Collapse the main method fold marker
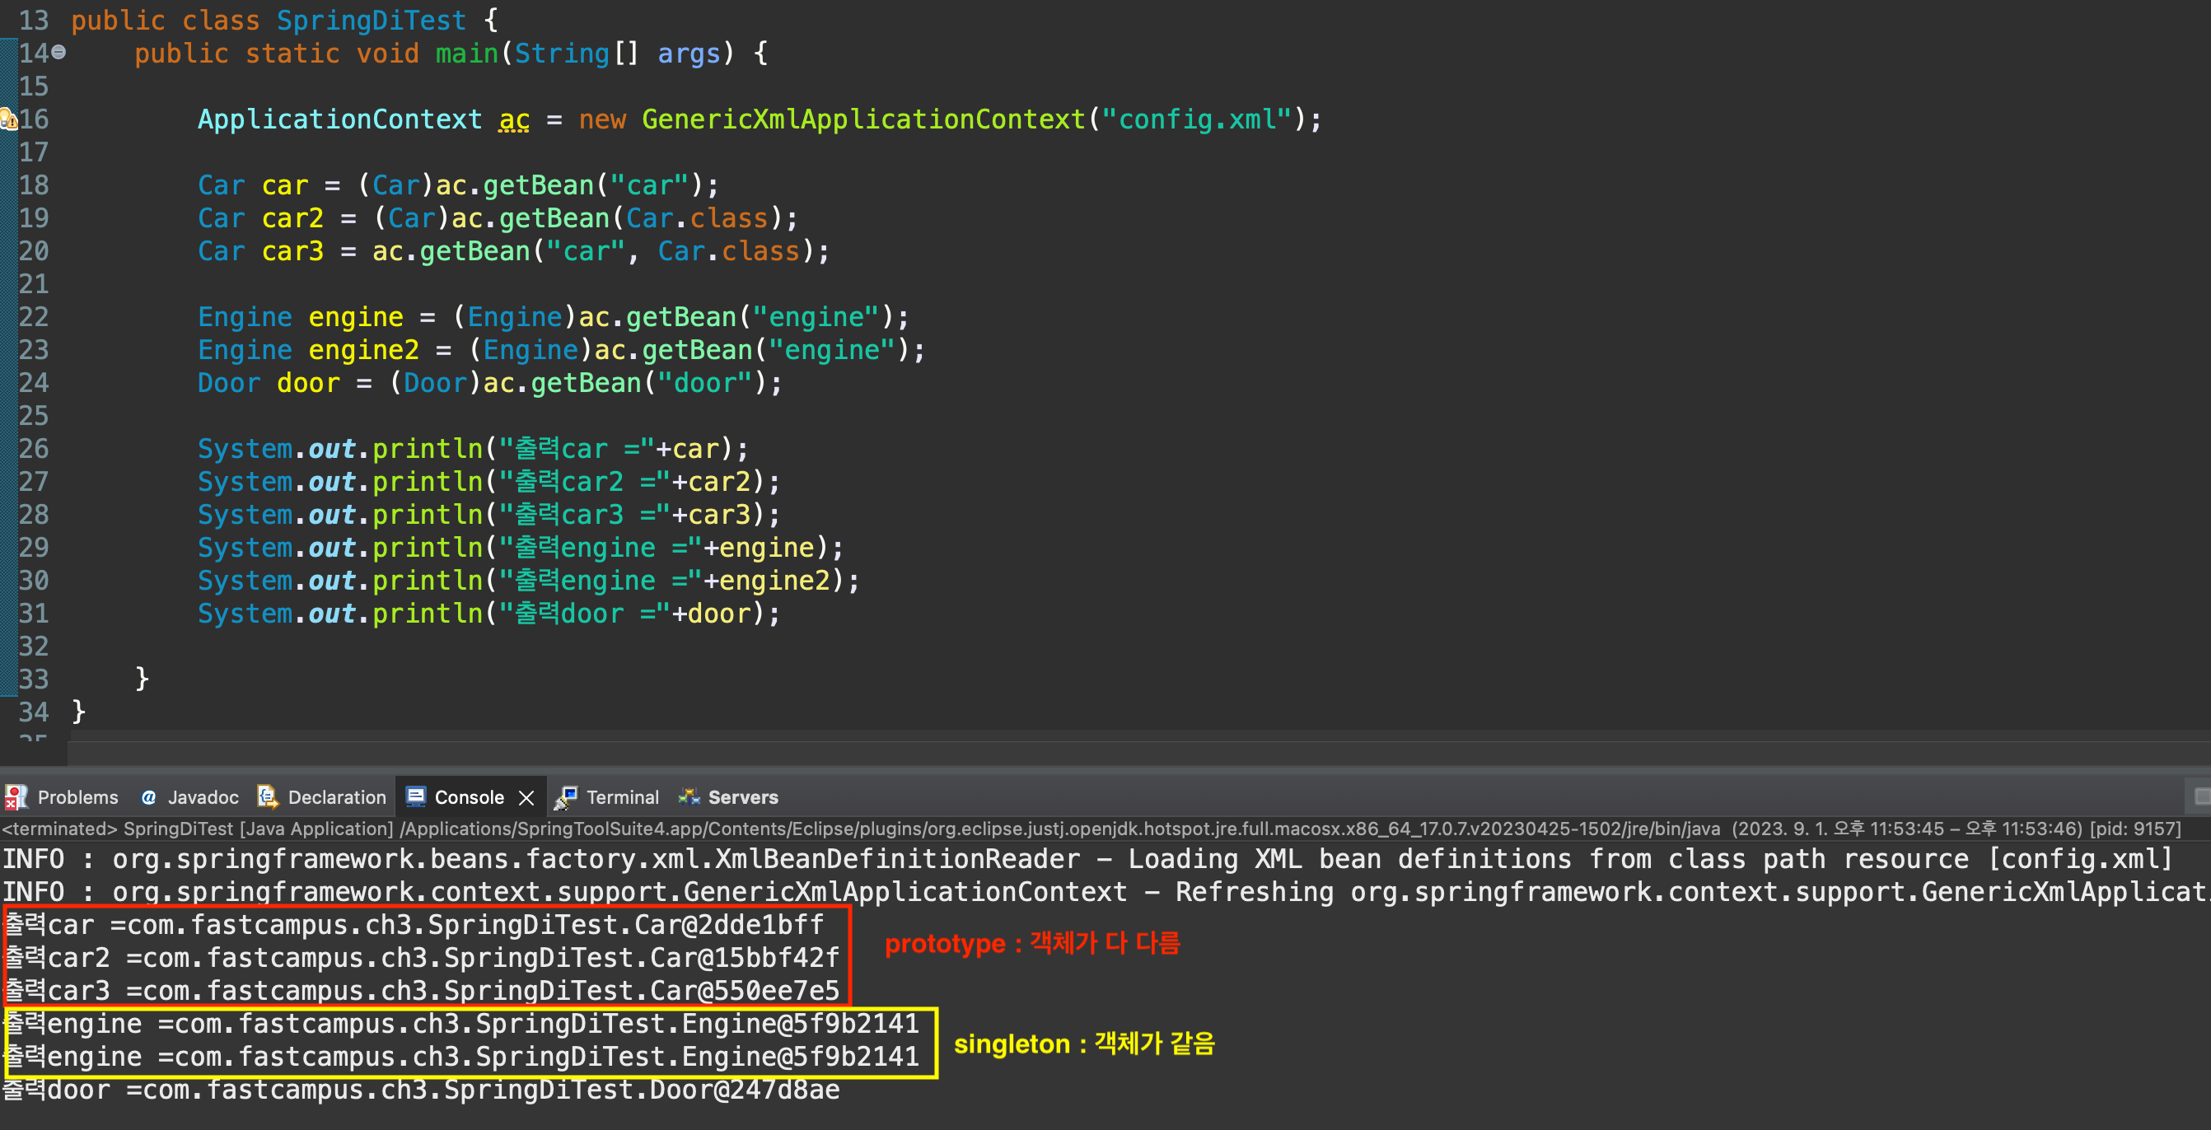 (x=58, y=54)
